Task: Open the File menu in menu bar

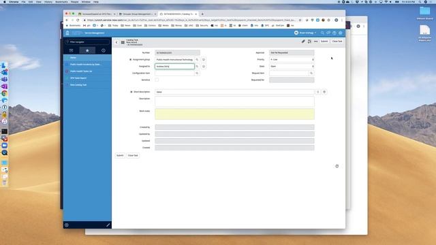Action: click(x=24, y=1)
